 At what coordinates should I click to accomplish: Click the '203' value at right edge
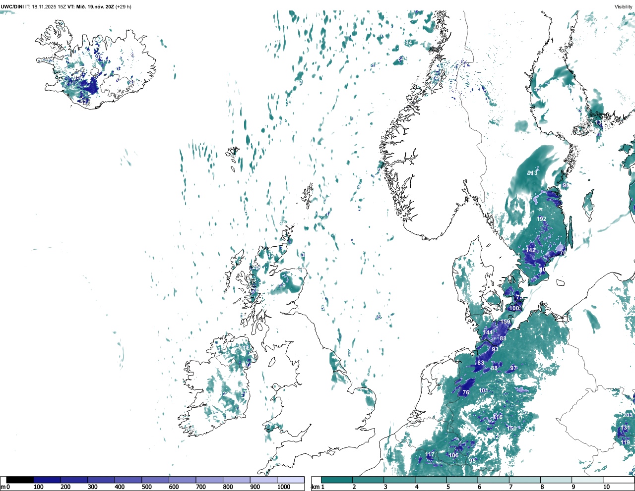[x=628, y=415]
